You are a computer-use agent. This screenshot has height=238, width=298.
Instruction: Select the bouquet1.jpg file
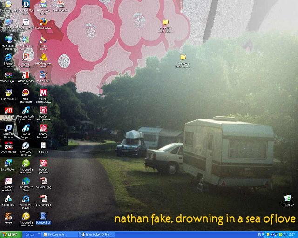coord(43,183)
